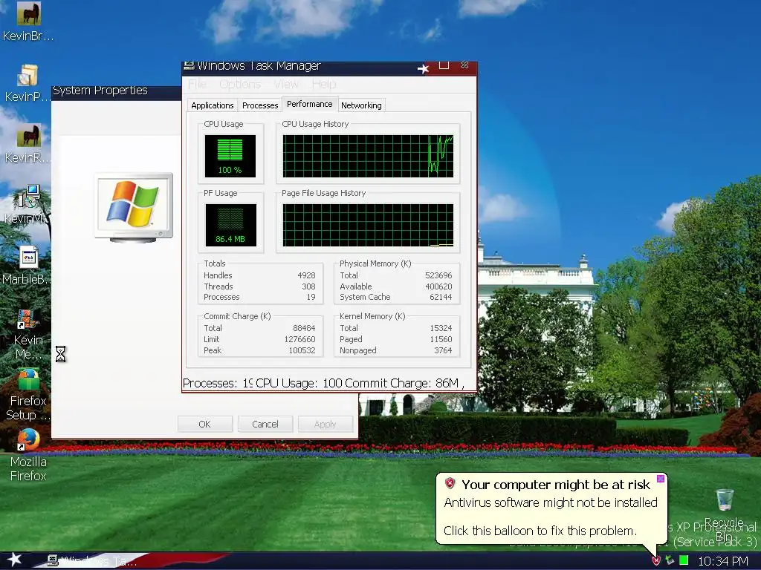
Task: Click the Handles value 4928
Action: pos(306,275)
